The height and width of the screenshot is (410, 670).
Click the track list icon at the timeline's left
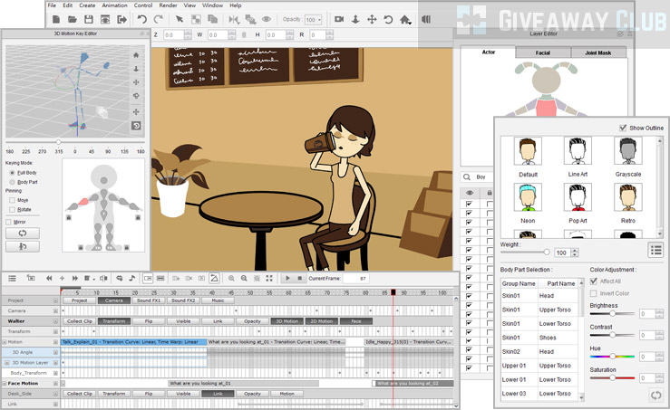pos(13,278)
